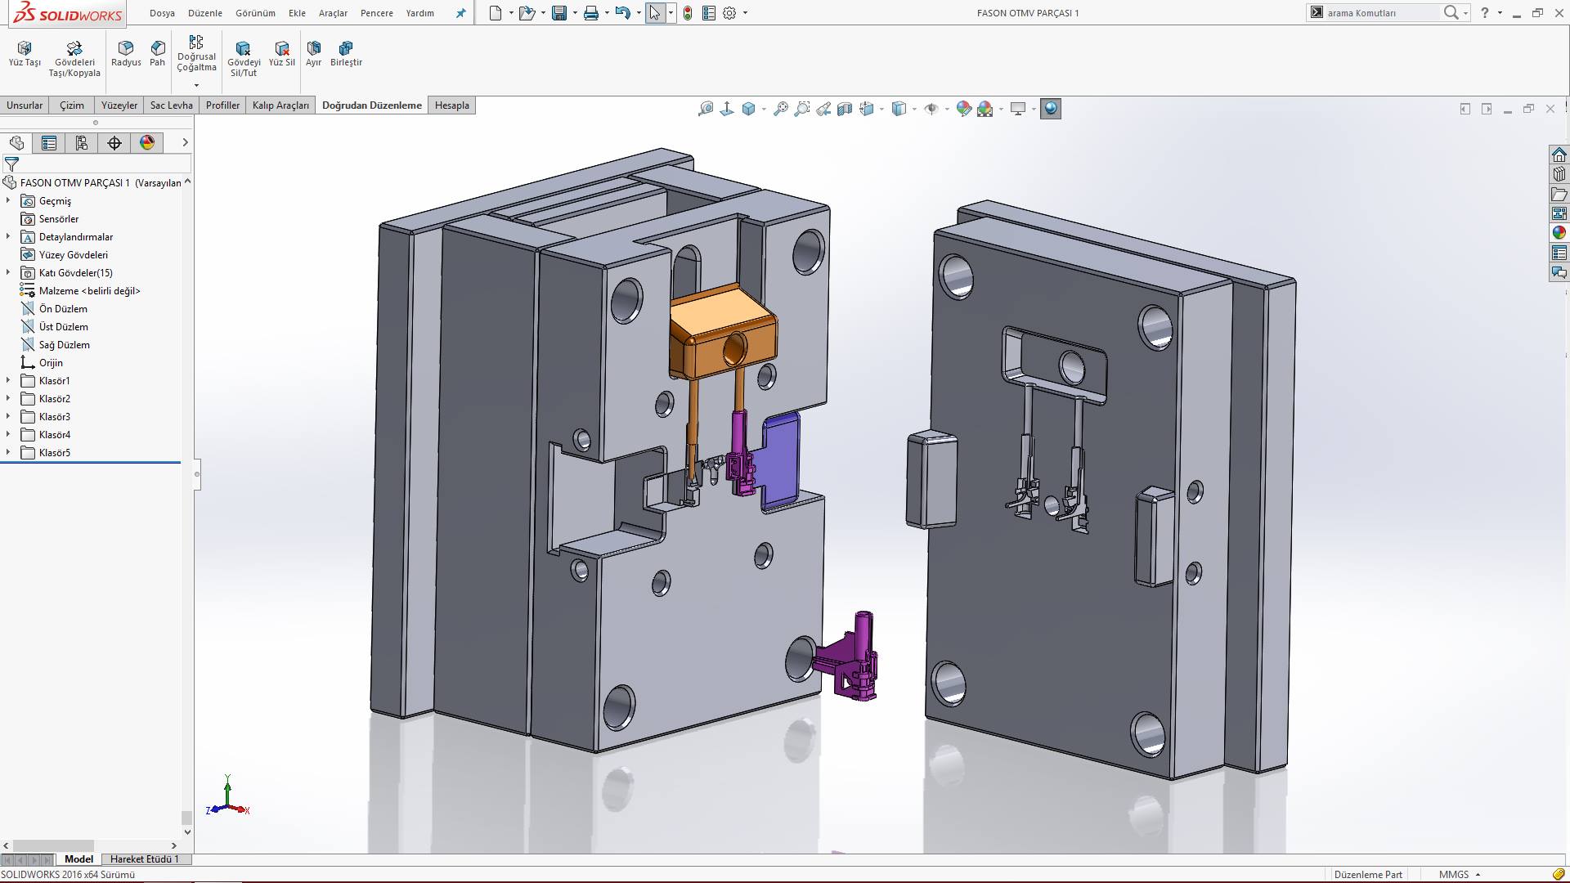Viewport: 1570px width, 883px height.
Task: Select Doğrusal Çoğaltma pattern tool
Action: coord(196,54)
